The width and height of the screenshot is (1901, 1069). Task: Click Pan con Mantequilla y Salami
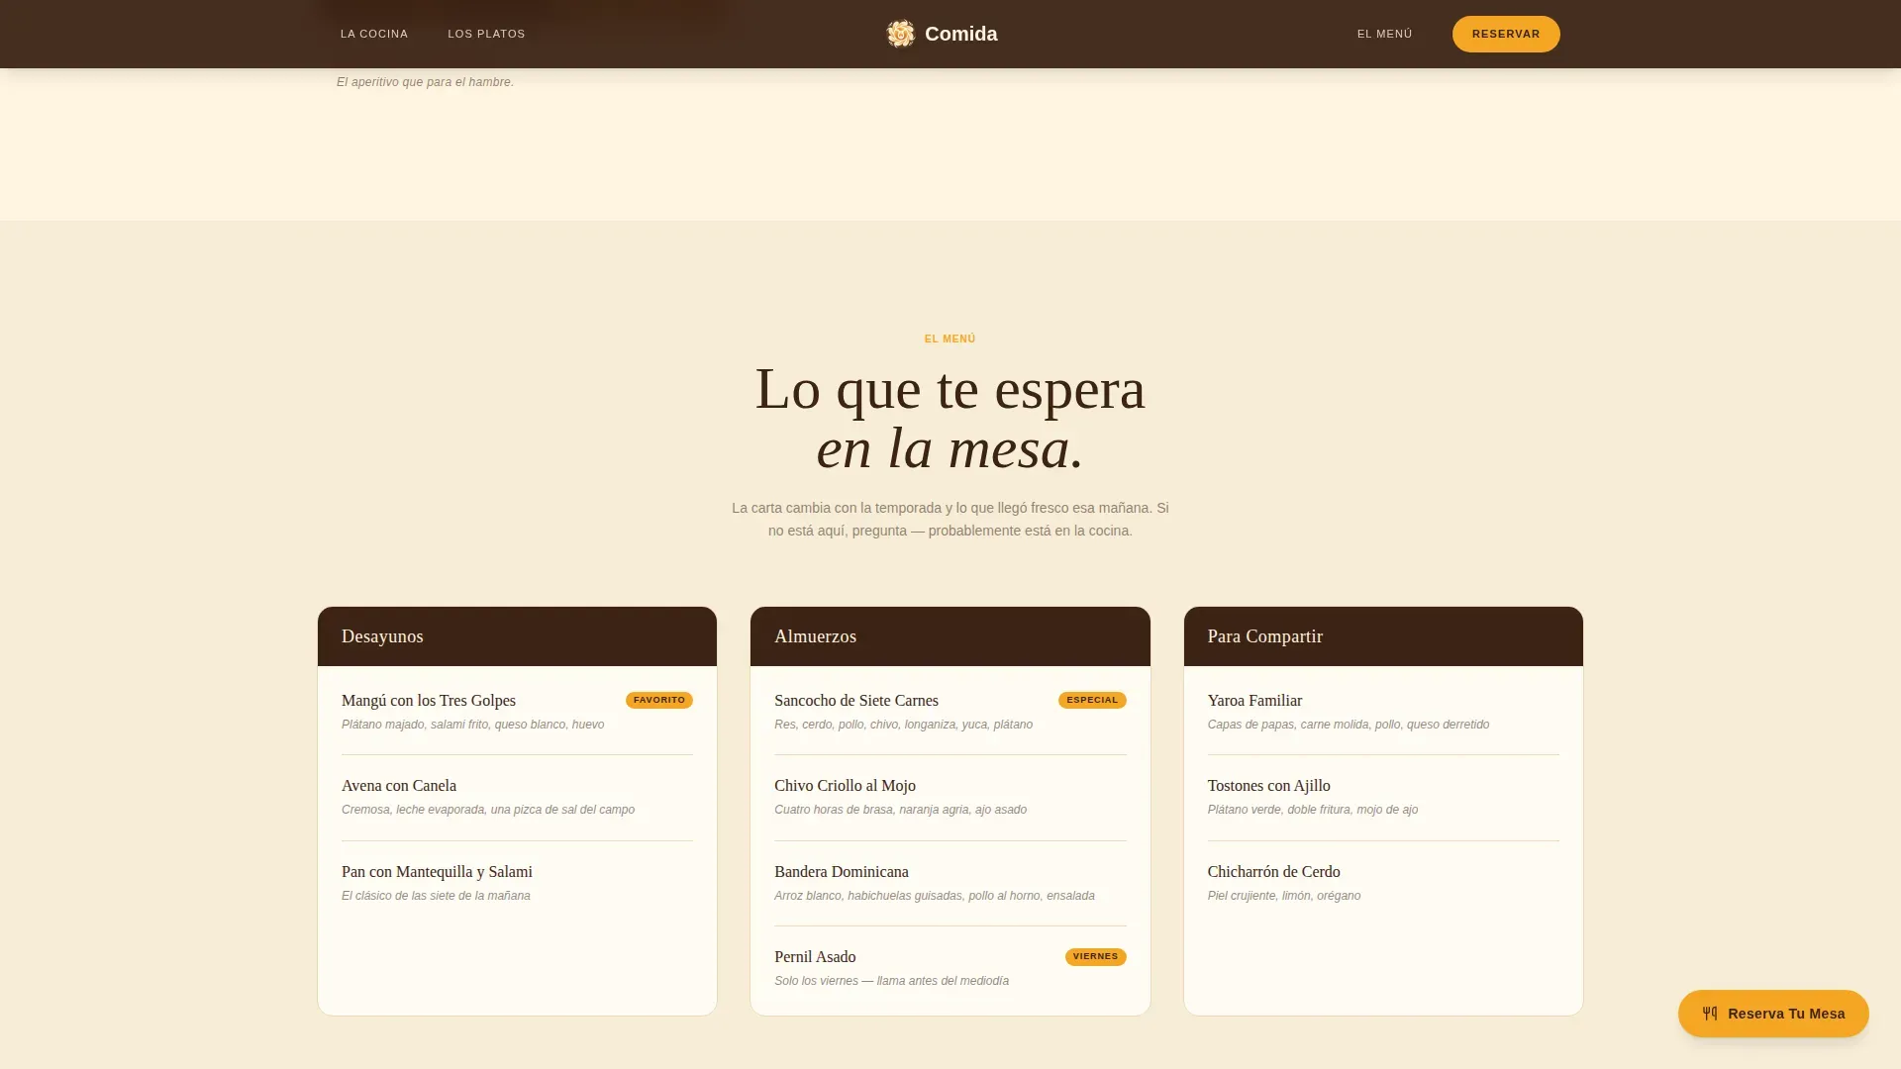tap(437, 872)
